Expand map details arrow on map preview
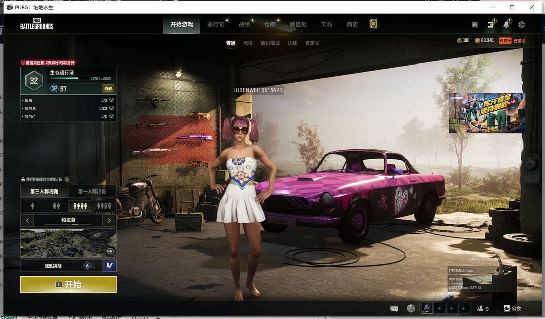Screen dimensions: 545x319 (x=110, y=251)
